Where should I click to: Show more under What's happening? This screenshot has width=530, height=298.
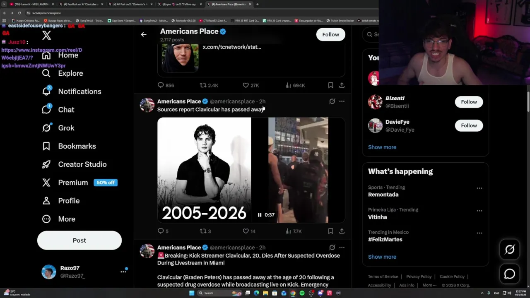[382, 257]
